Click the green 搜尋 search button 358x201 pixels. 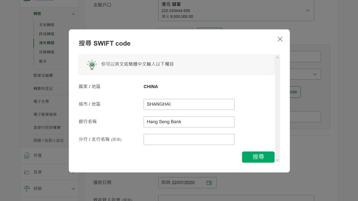click(x=258, y=157)
